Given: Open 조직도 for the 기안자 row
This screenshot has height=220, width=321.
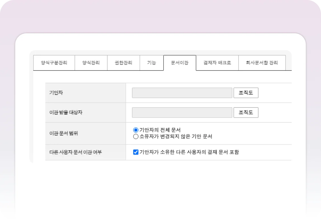Looking at the screenshot, I should (x=246, y=93).
